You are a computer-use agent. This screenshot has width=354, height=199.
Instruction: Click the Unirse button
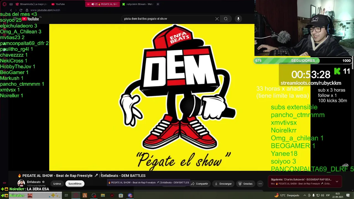pyautogui.click(x=57, y=184)
